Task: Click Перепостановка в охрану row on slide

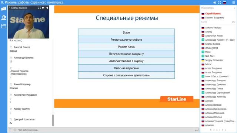Action: point(126,54)
